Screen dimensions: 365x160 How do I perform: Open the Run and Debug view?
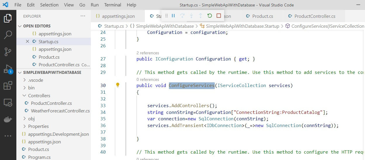click(8, 69)
